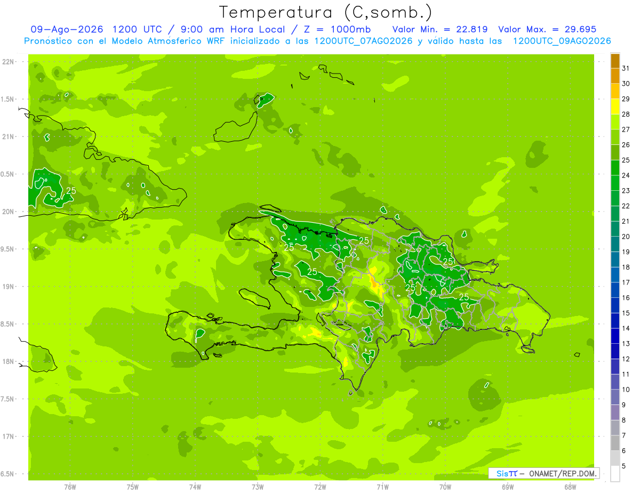Click the legend value "30"
Viewport: 640px width, 494px height.
(626, 84)
